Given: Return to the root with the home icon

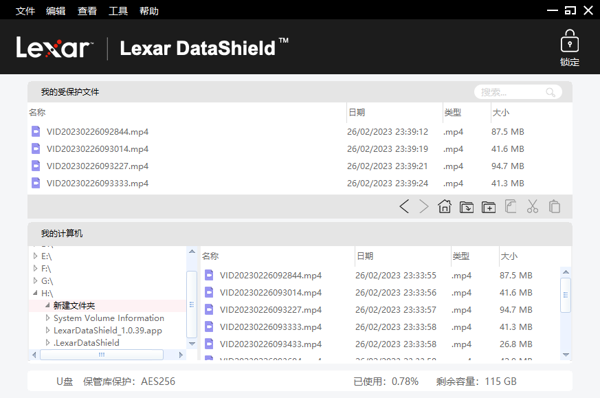Looking at the screenshot, I should 445,206.
